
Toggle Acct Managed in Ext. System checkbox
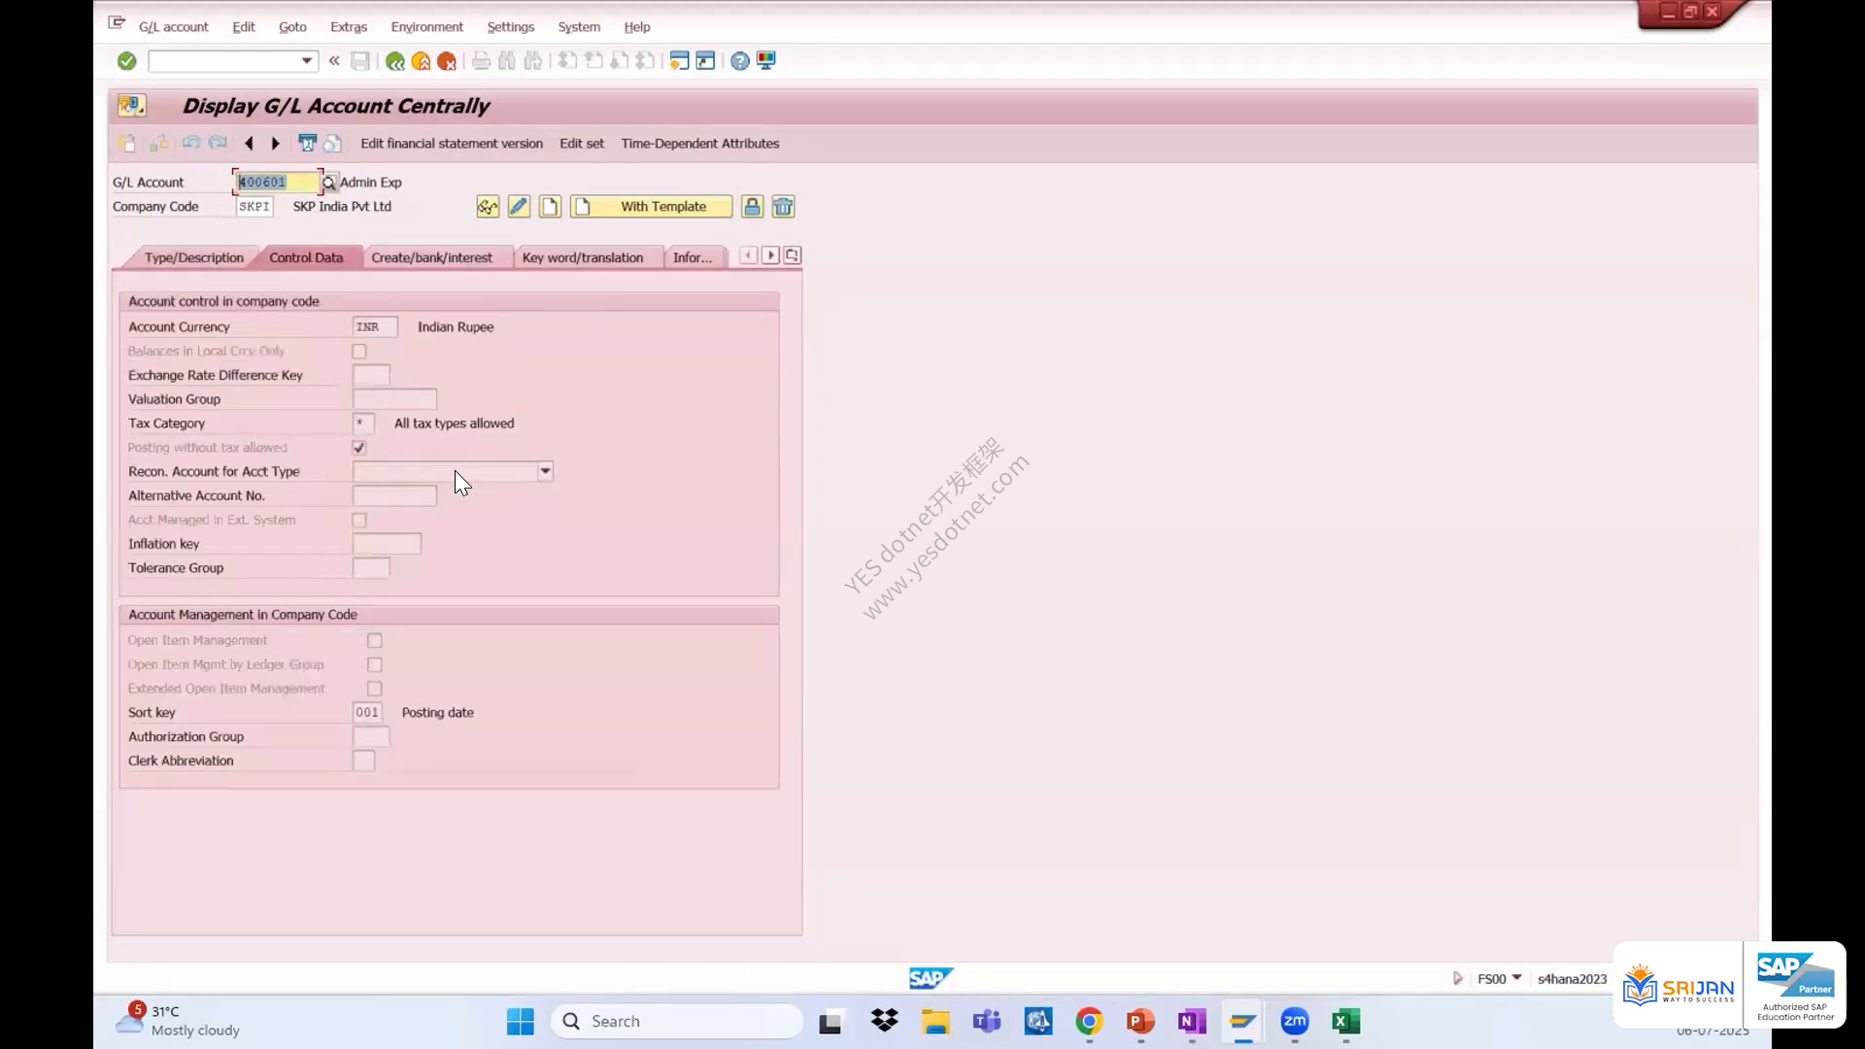[359, 521]
